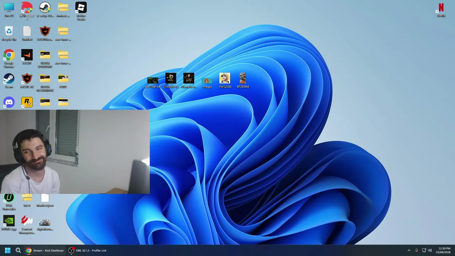
Task: Select the f1dafa9b image file
Action: coord(189,81)
